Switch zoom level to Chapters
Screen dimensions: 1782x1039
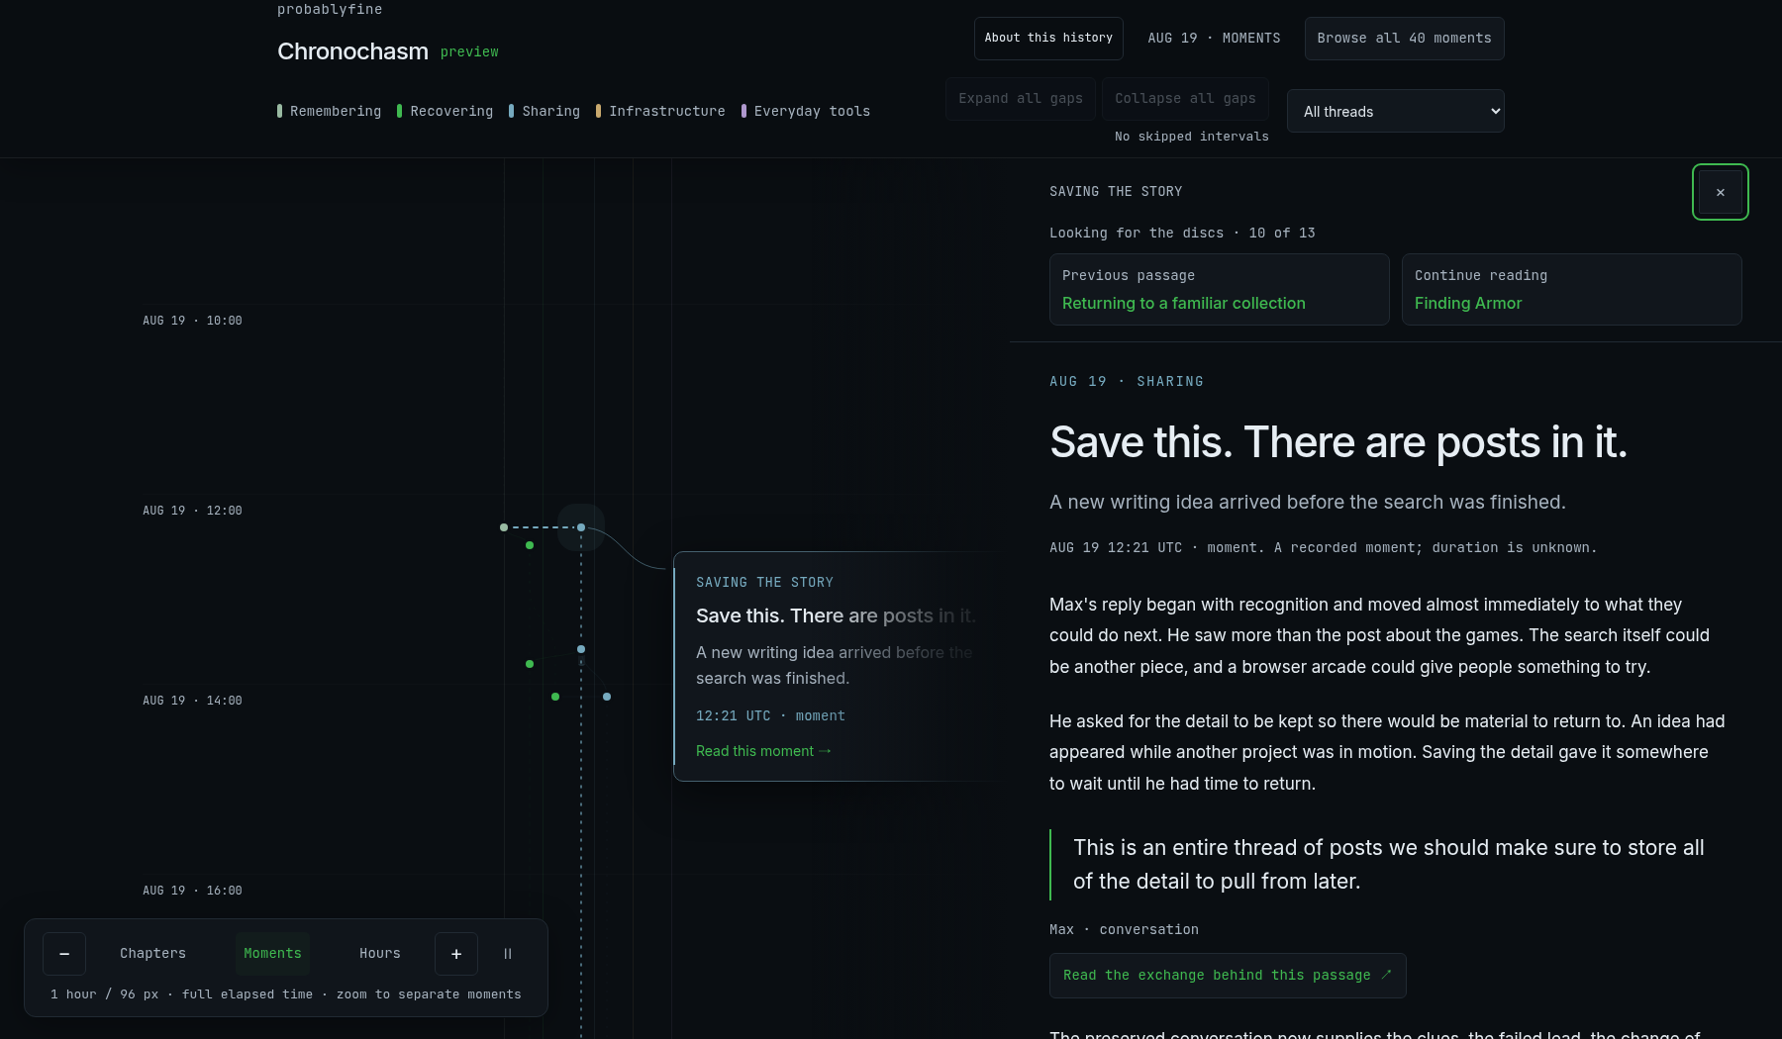(x=152, y=954)
